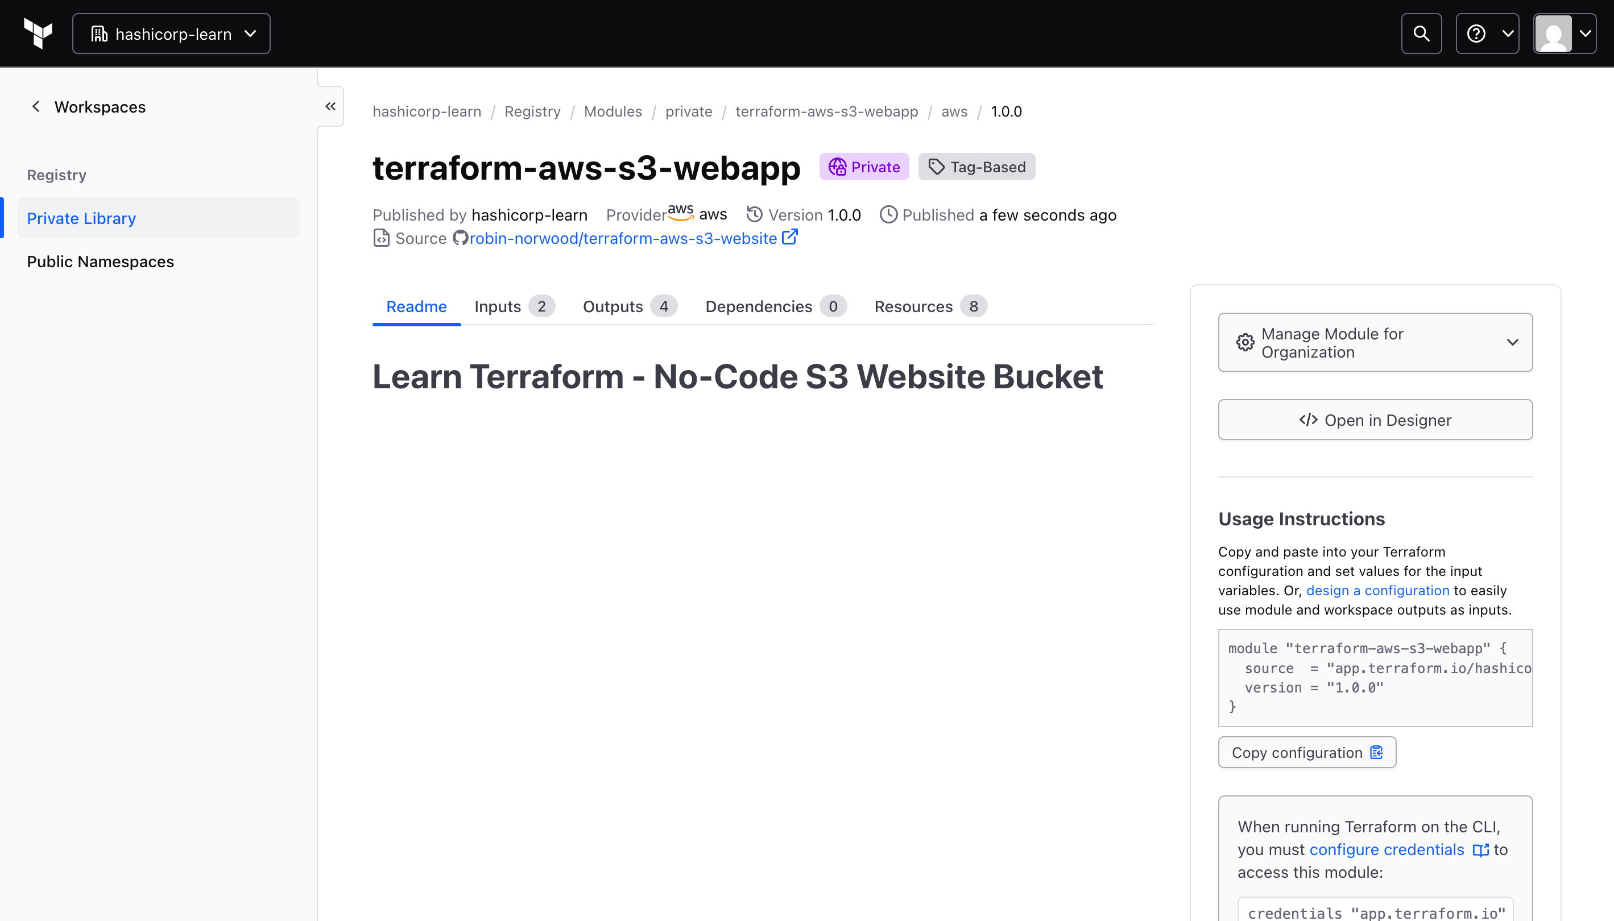This screenshot has width=1614, height=921.
Task: Select Public Namespaces in the sidebar
Action: (100, 262)
